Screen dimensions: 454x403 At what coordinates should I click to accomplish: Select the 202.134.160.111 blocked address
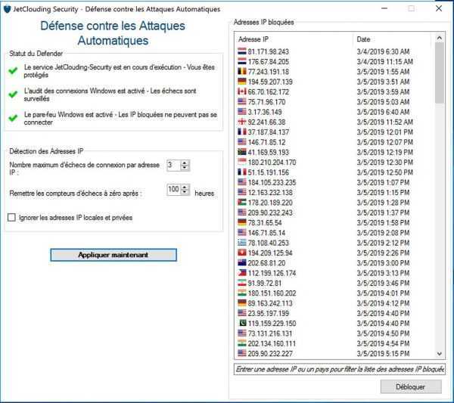click(x=335, y=343)
